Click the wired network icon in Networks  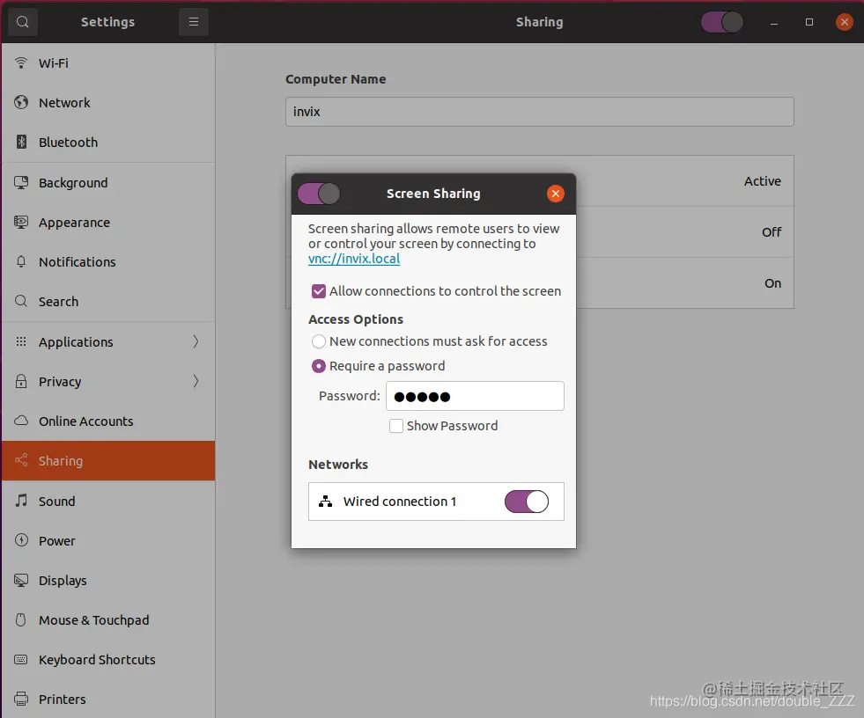[x=325, y=501]
